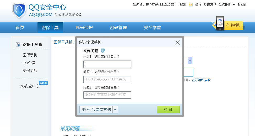Click the green 验证 button
The height and width of the screenshot is (136, 255).
coord(168,109)
